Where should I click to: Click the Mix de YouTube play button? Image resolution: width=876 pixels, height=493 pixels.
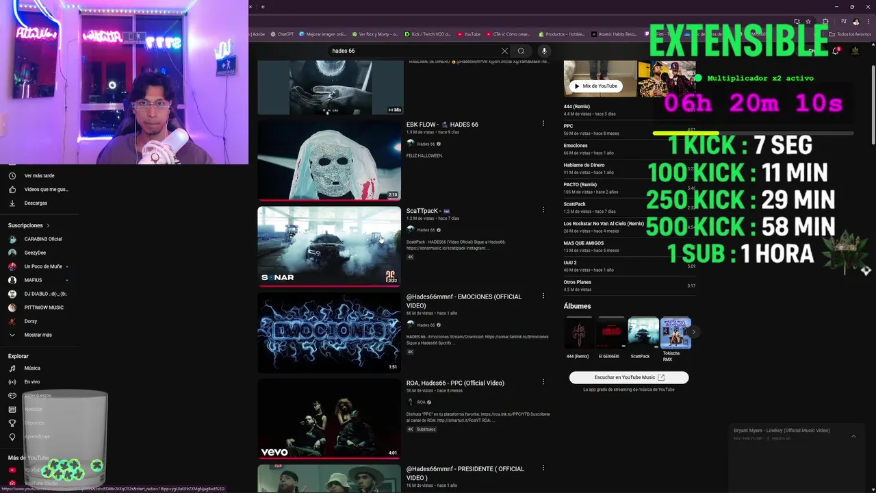(x=595, y=86)
